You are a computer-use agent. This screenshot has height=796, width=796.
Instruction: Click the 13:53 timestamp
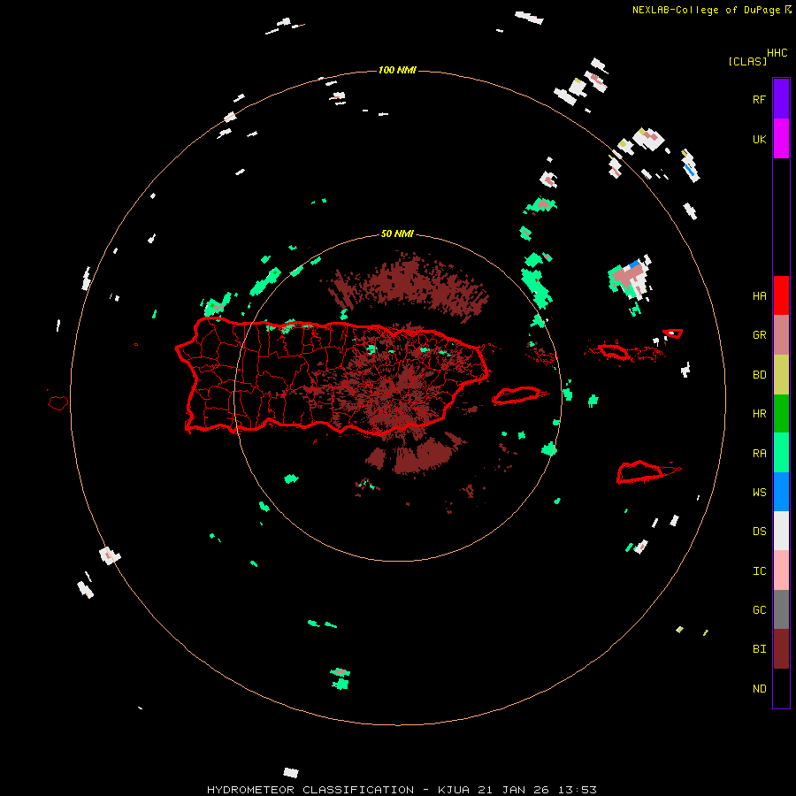pos(578,790)
